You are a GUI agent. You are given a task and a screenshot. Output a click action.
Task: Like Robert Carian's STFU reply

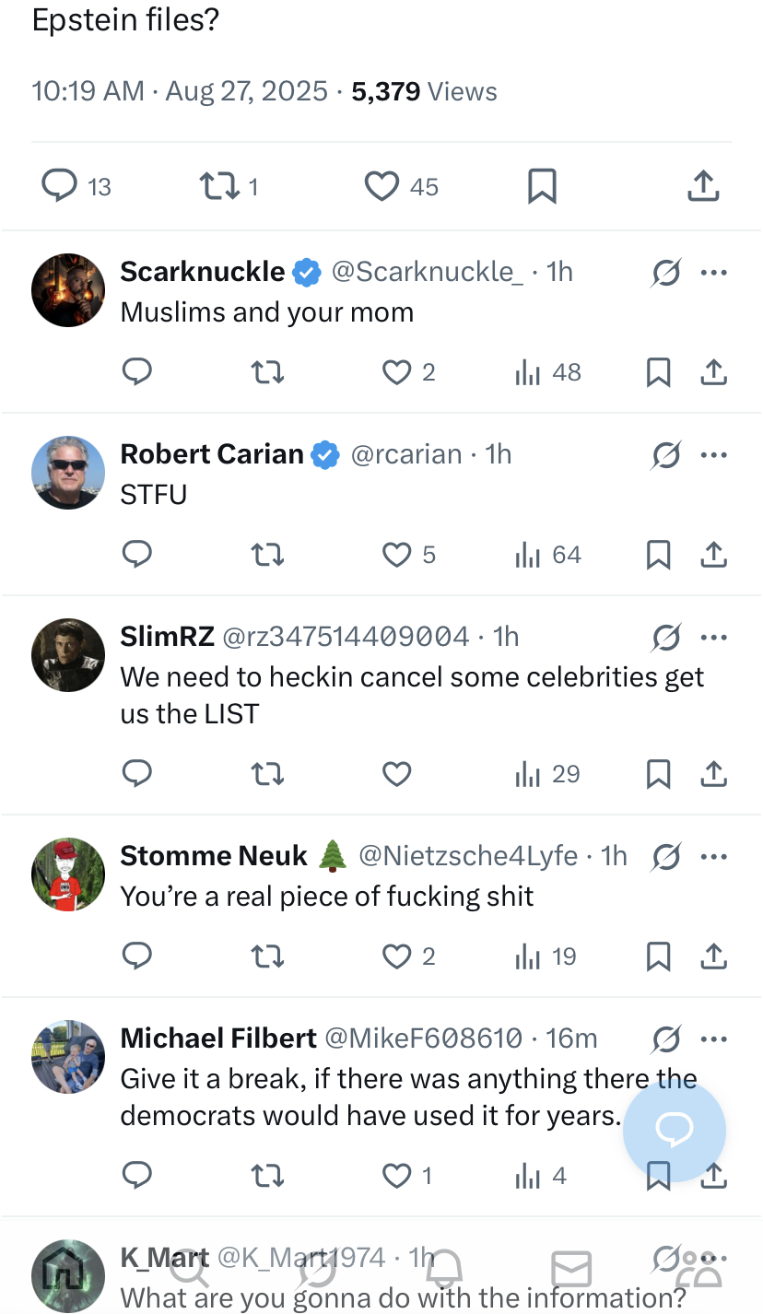click(x=396, y=555)
